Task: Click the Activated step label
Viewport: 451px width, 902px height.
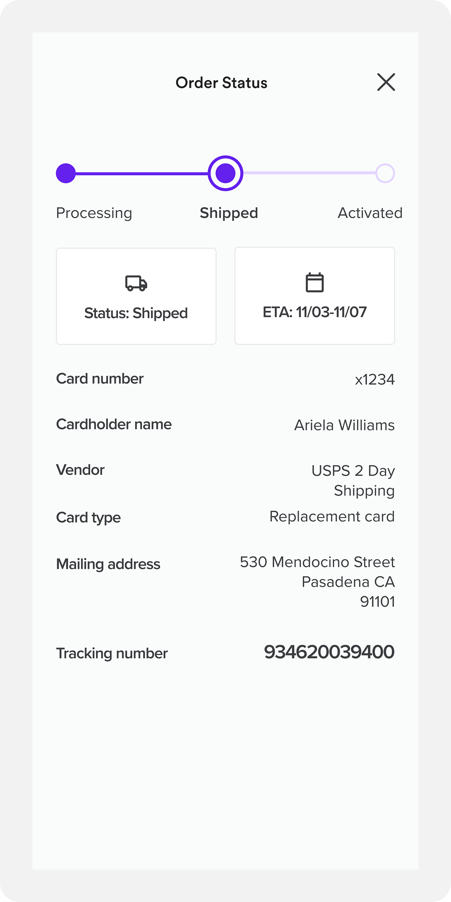Action: pos(370,213)
